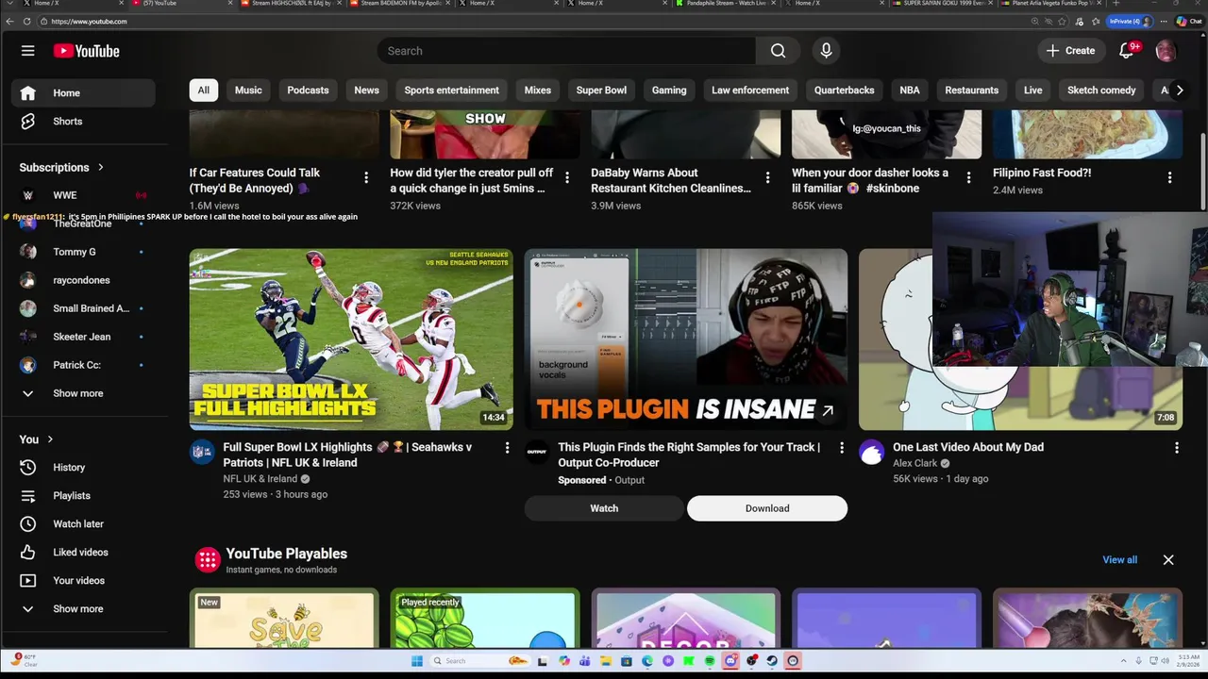Open options for Super Bowl LX Highlights video

click(x=507, y=448)
